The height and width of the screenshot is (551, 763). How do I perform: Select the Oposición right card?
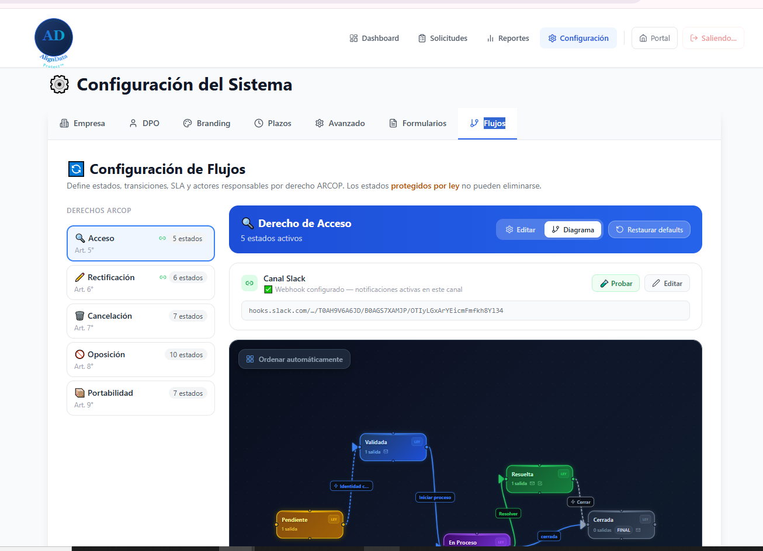click(x=141, y=360)
